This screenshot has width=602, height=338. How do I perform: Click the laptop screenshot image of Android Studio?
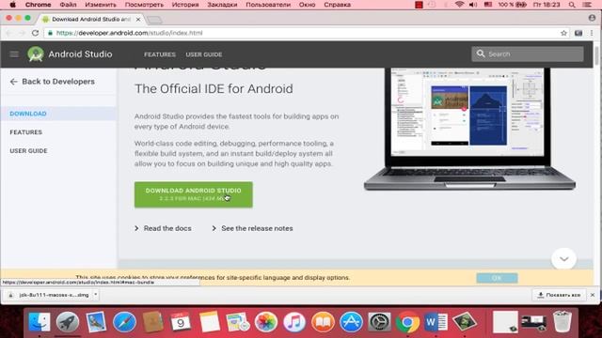click(469, 129)
